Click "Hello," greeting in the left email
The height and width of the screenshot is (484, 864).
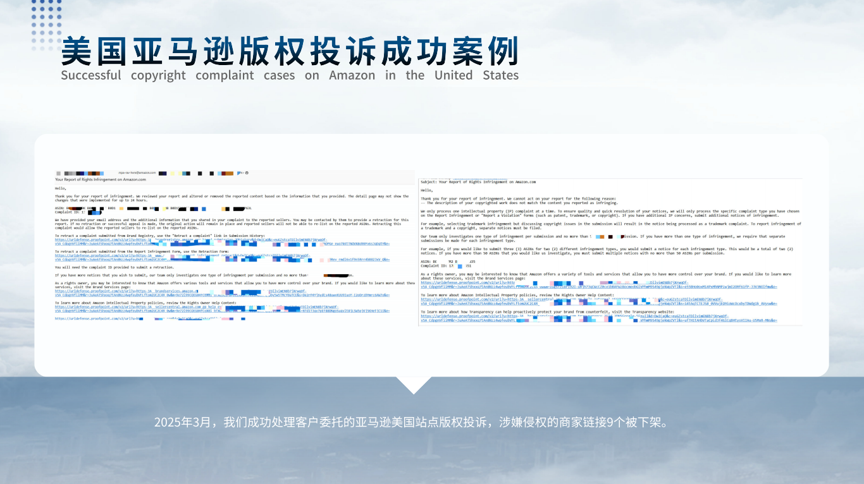point(61,188)
